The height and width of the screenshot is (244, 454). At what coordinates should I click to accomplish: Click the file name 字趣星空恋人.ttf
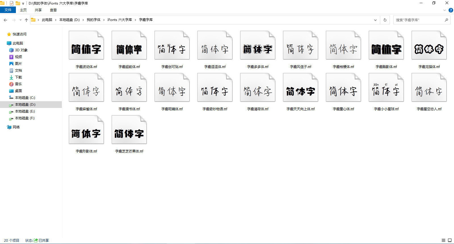click(429, 109)
